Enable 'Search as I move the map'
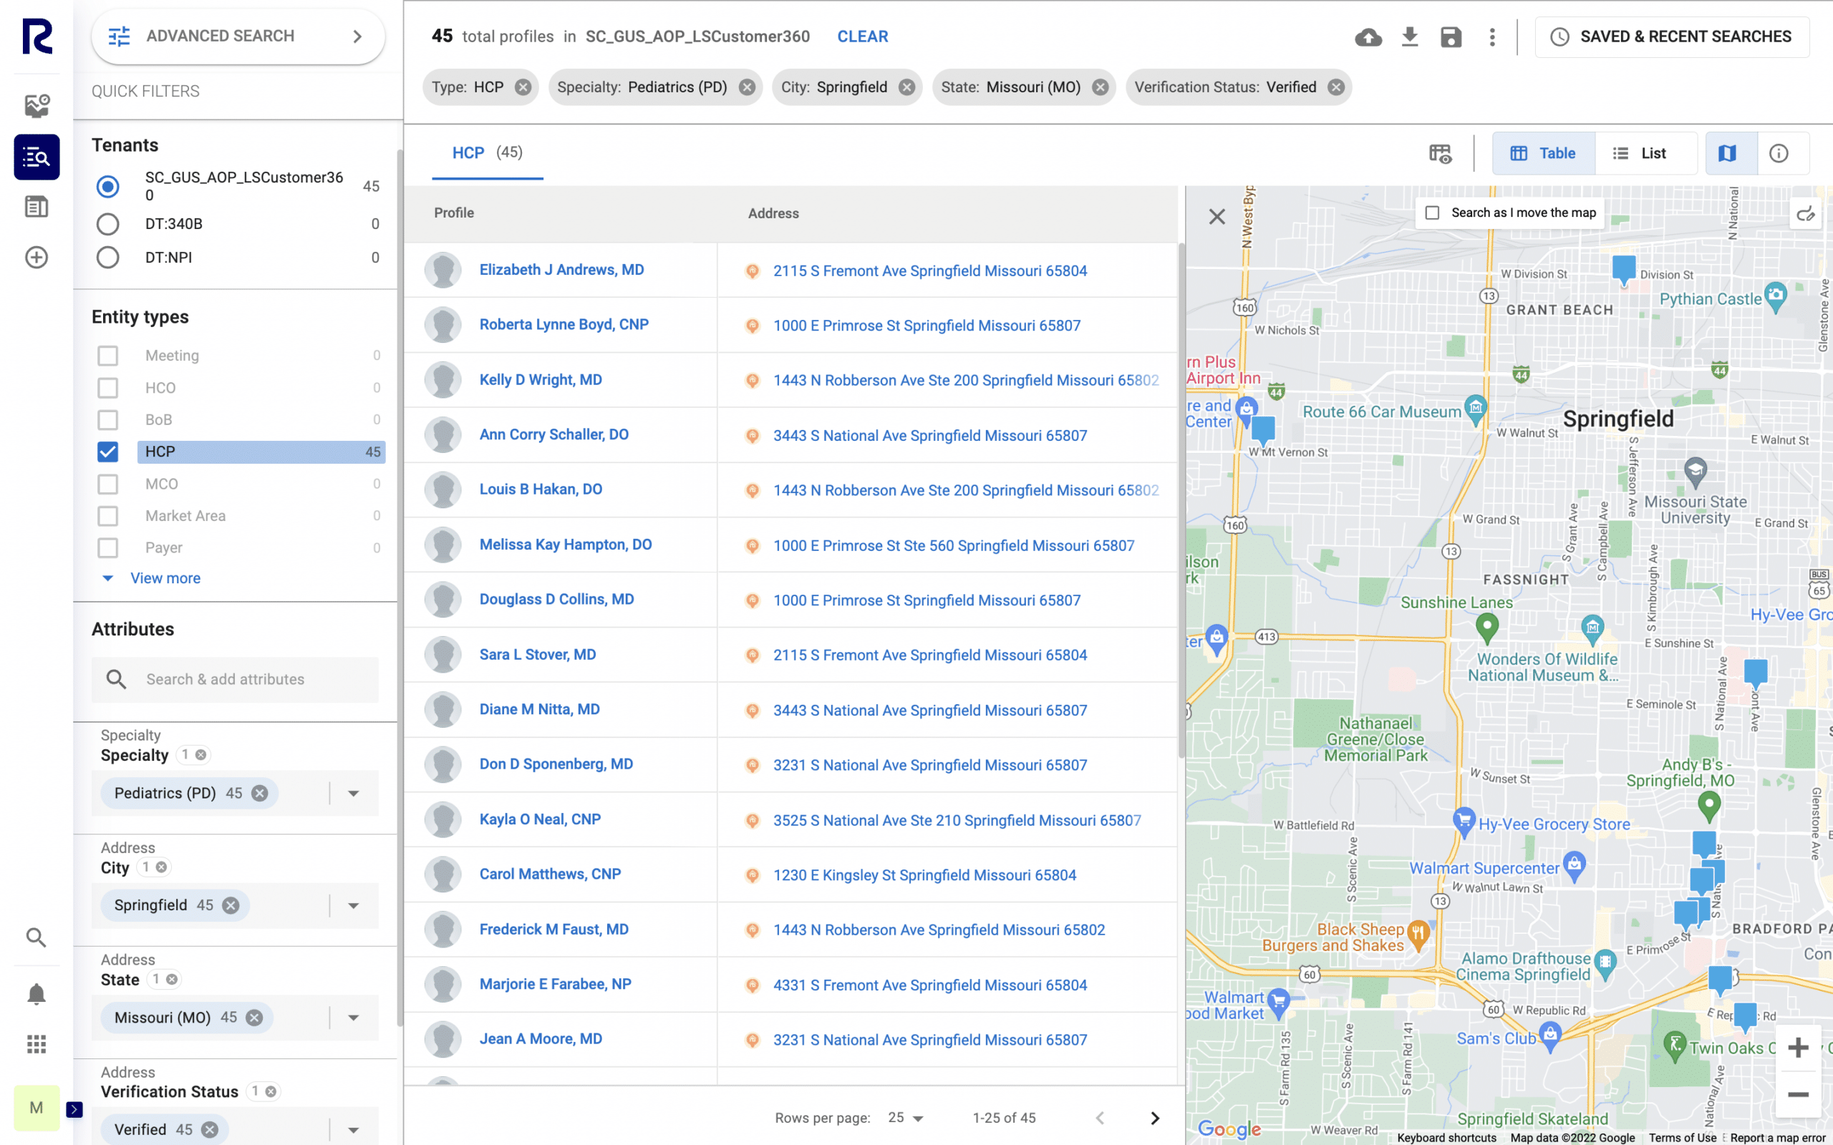The height and width of the screenshot is (1145, 1833). coord(1432,213)
